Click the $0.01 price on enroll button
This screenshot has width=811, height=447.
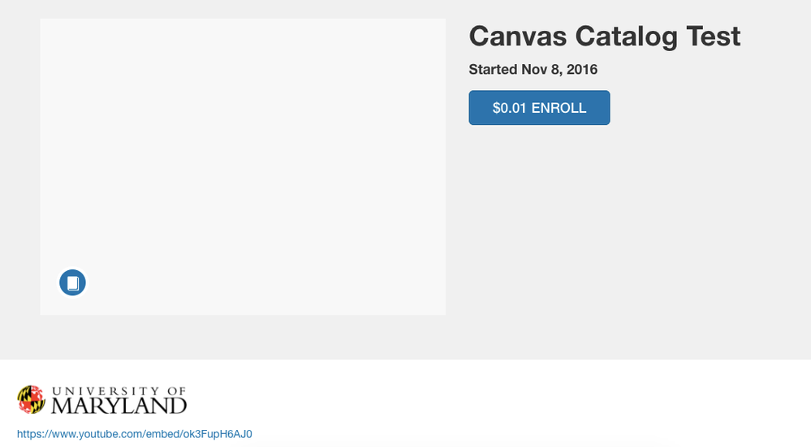(x=510, y=108)
